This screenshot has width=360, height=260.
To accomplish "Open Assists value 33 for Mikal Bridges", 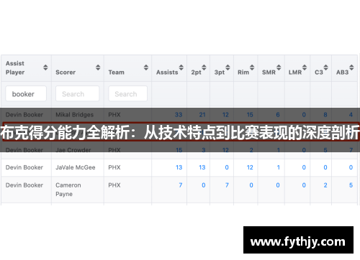I will point(179,115).
